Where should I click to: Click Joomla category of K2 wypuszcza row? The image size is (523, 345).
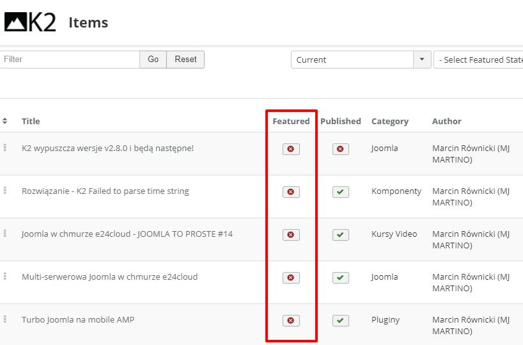[385, 148]
